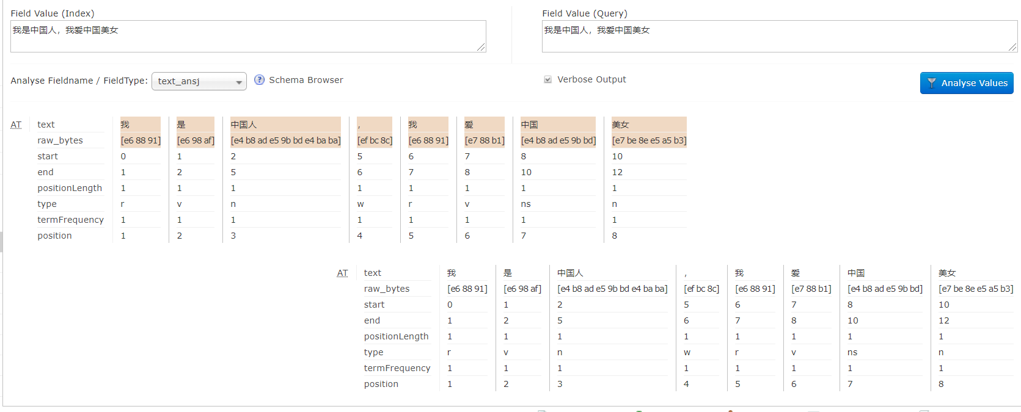Screen dimensions: 1021x412
Task: Click the resize handle of the Query text area
Action: [1013, 48]
